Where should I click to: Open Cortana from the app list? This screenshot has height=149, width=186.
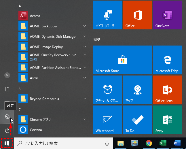point(36,130)
